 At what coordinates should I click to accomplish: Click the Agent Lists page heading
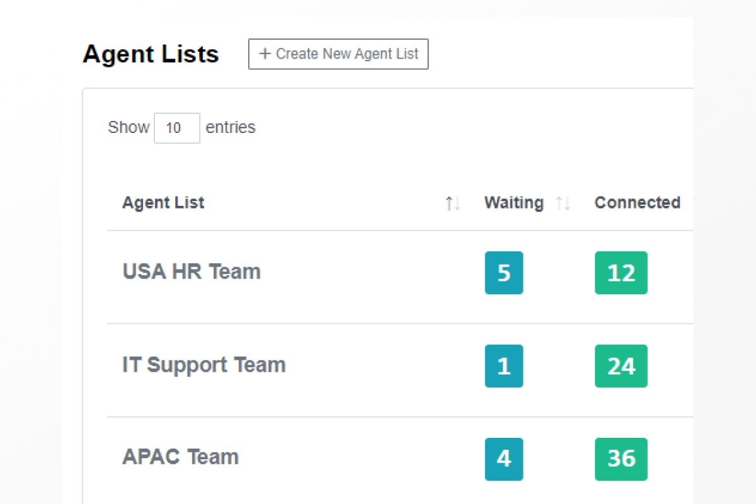[x=151, y=54]
